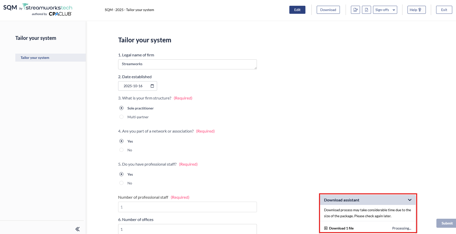Viewport: 456px width, 234px height.
Task: Click the Exit button
Action: pos(444,10)
